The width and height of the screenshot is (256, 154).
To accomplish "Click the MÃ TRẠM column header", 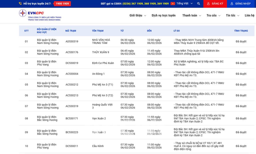I will tap(71, 31).
